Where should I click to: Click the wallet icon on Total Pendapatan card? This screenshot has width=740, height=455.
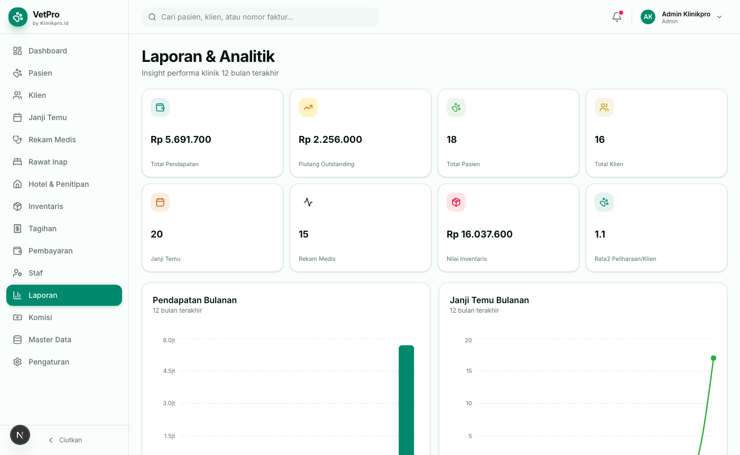point(160,107)
